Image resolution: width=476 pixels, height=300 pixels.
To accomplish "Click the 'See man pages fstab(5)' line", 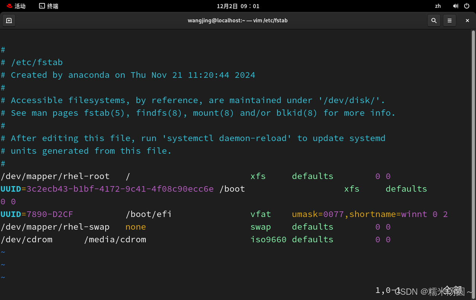I will [x=198, y=113].
